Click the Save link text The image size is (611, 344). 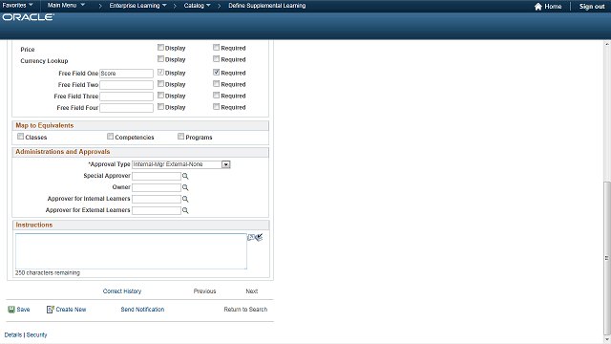[x=23, y=310]
